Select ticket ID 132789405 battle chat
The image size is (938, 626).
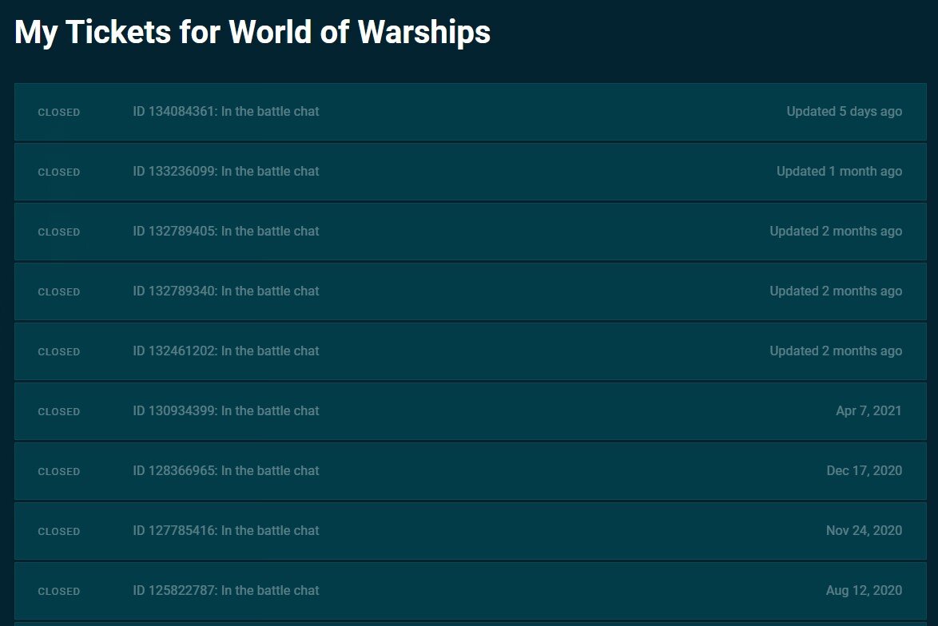[226, 232]
